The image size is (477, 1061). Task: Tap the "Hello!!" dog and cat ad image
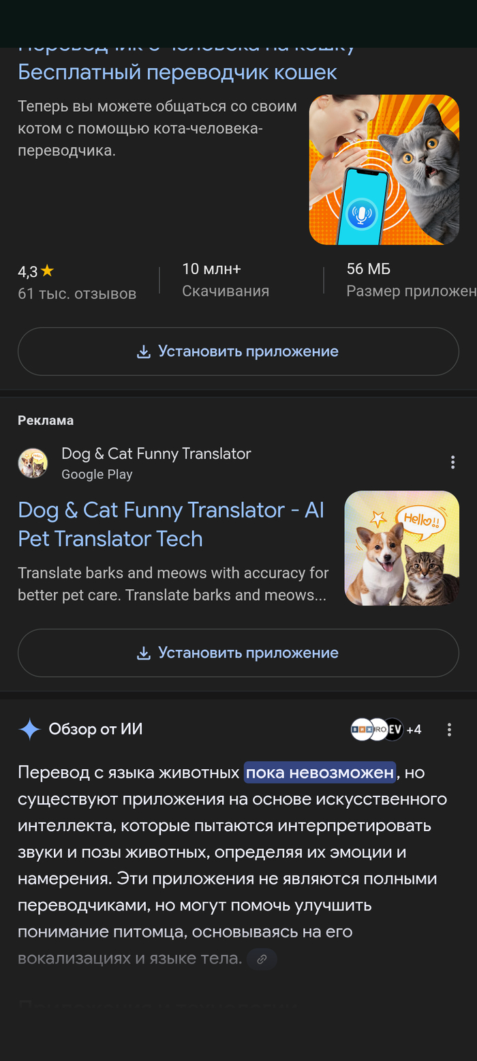click(x=401, y=548)
